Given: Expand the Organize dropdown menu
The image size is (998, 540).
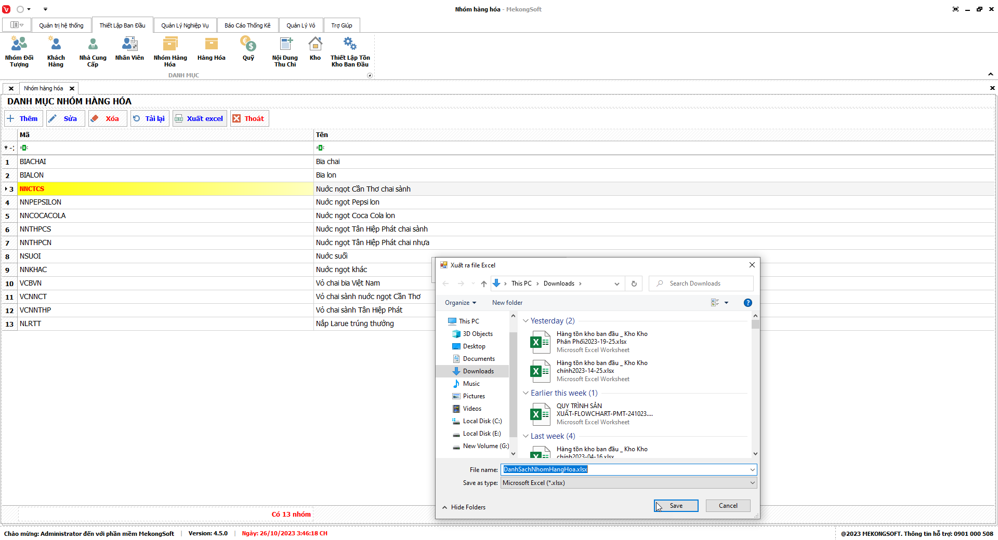Looking at the screenshot, I should click(460, 303).
